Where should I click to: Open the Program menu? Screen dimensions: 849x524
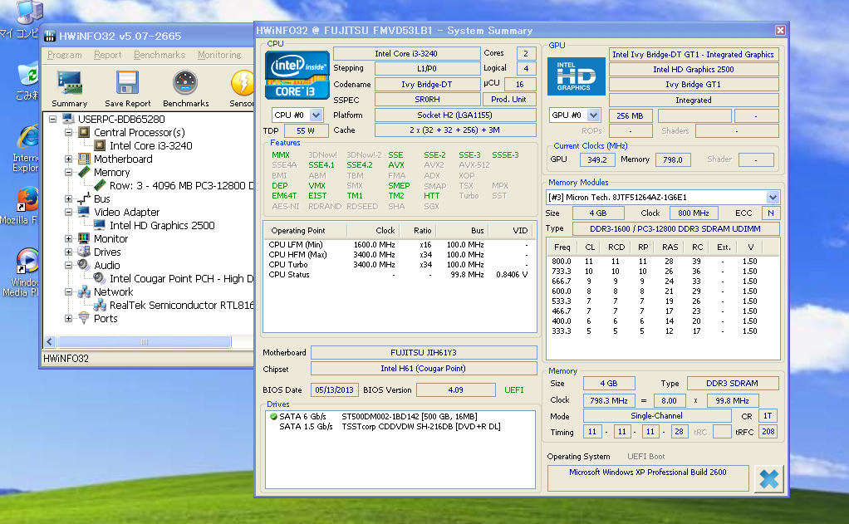click(64, 55)
